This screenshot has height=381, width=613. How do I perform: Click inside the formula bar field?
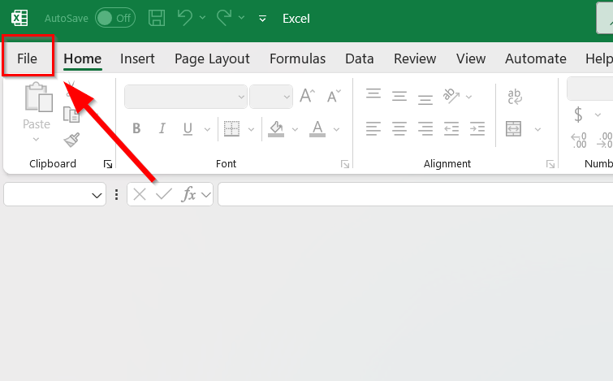[x=414, y=195]
